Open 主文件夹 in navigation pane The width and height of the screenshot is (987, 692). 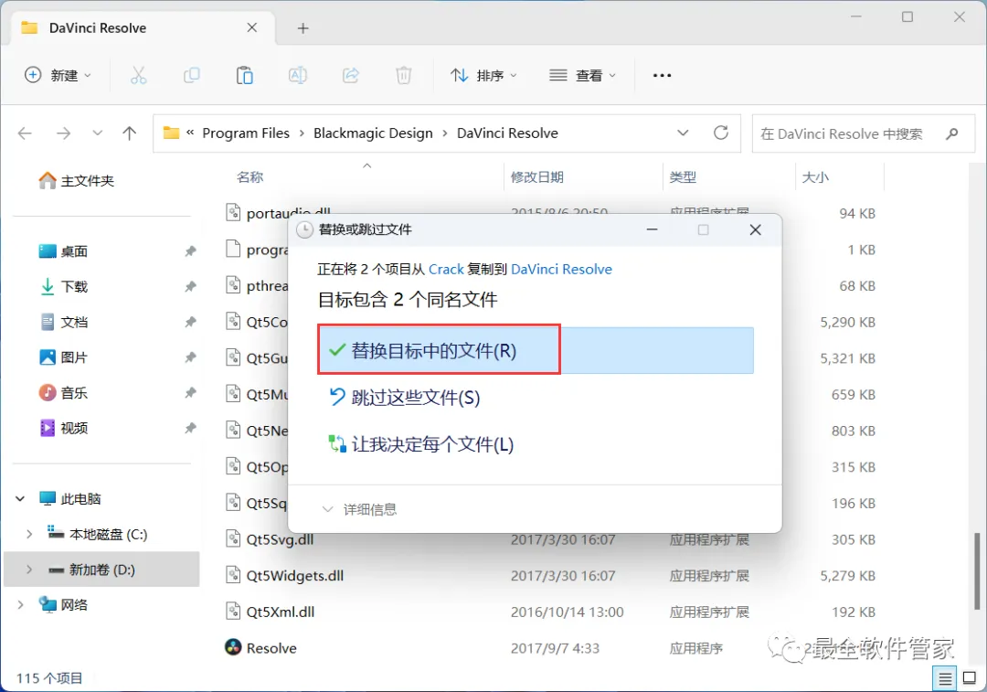coord(76,181)
